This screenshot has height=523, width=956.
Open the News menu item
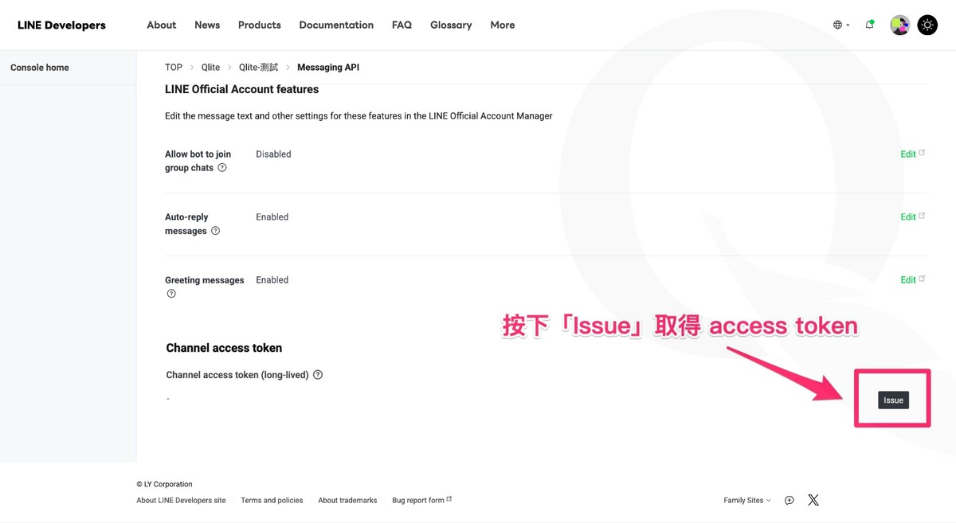(x=207, y=25)
